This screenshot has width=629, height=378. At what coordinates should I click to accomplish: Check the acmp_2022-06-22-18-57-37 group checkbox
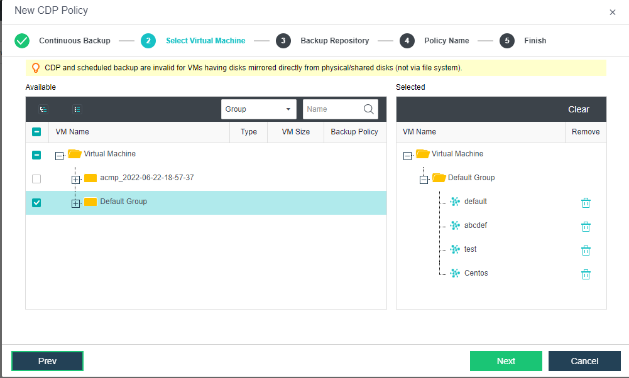[x=36, y=179]
